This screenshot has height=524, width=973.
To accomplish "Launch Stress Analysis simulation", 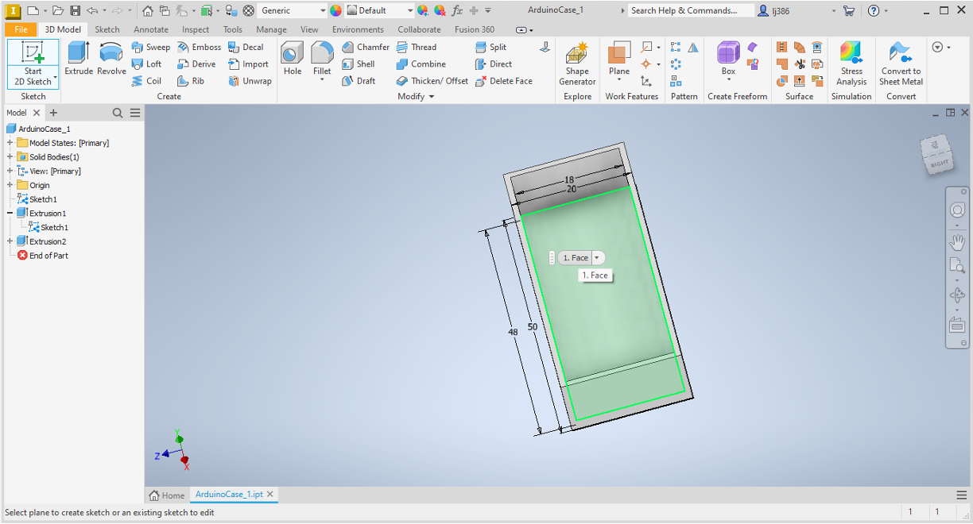I will coord(851,64).
